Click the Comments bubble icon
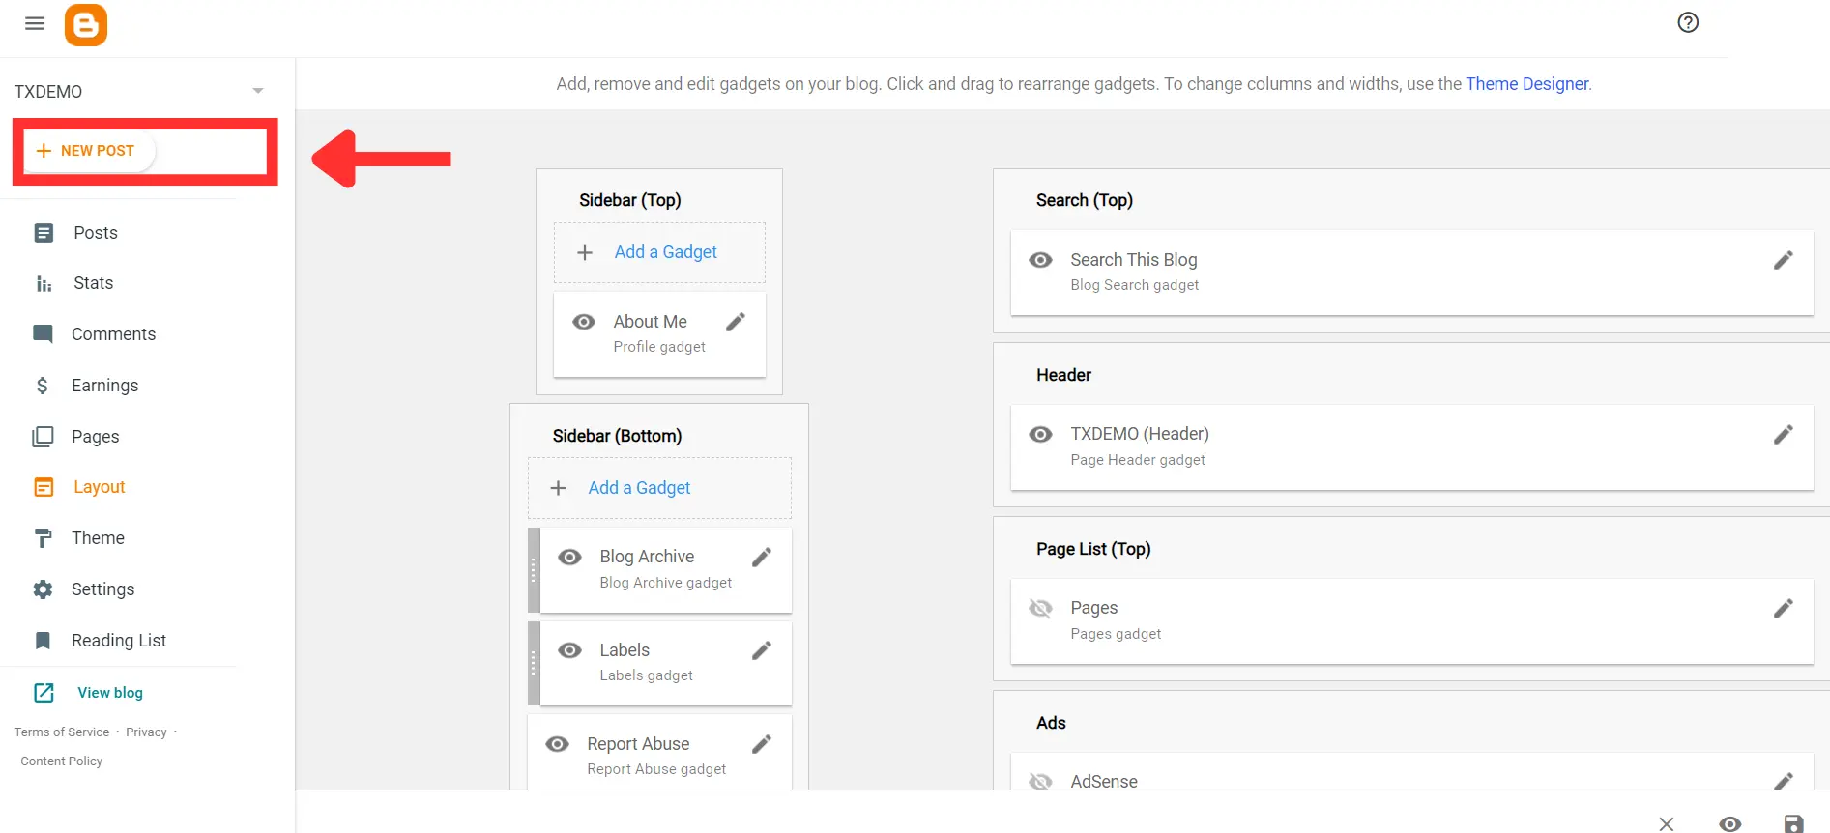The width and height of the screenshot is (1830, 833). tap(43, 334)
